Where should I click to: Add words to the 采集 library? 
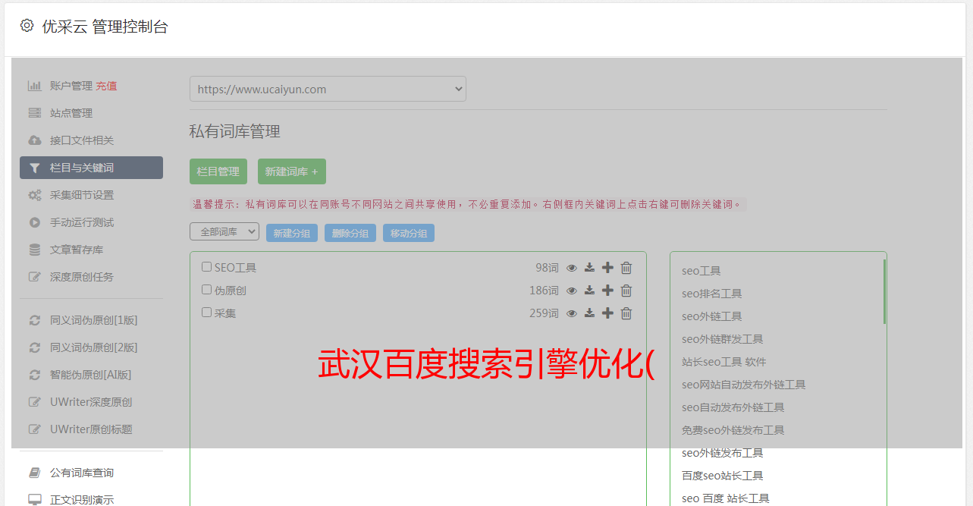607,313
